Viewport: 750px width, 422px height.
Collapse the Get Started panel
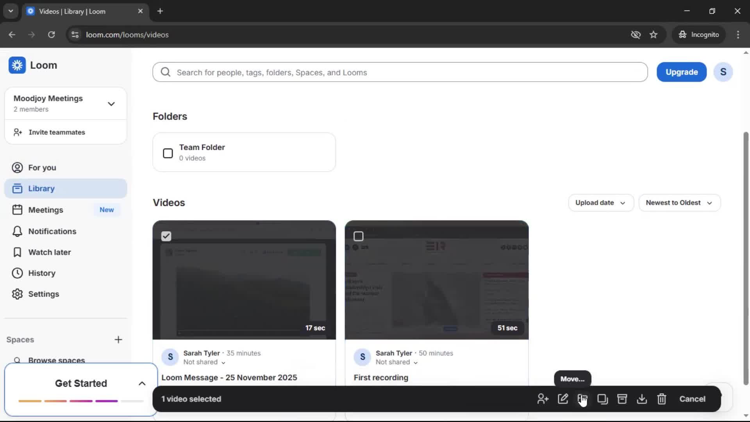[x=141, y=383]
